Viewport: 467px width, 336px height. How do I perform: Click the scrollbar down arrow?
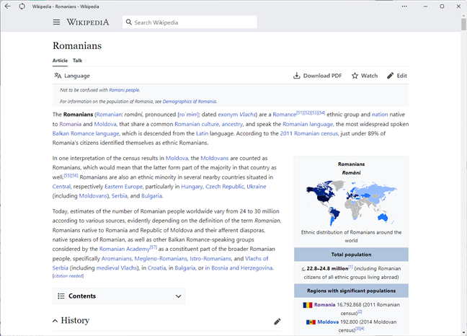point(463,332)
